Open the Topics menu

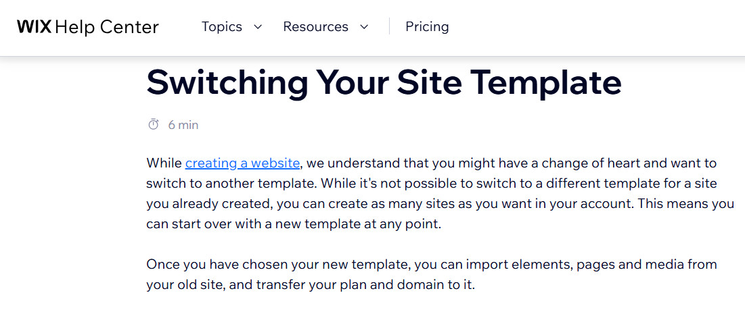[222, 27]
